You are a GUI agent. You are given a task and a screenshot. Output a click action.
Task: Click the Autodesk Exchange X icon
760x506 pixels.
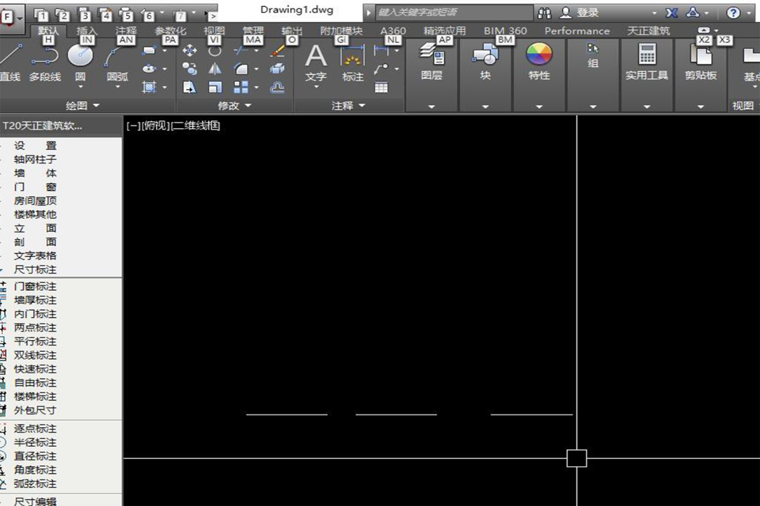672,13
